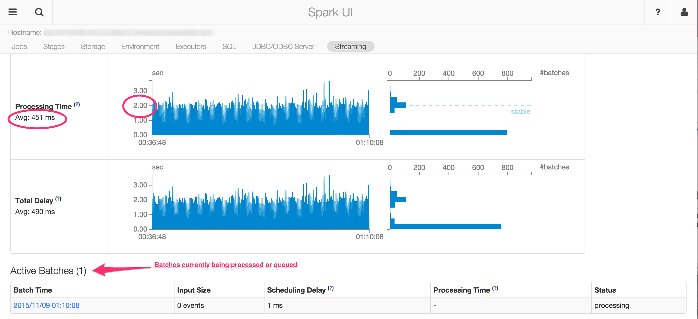
Task: Open the help question mark icon
Action: pos(658,12)
